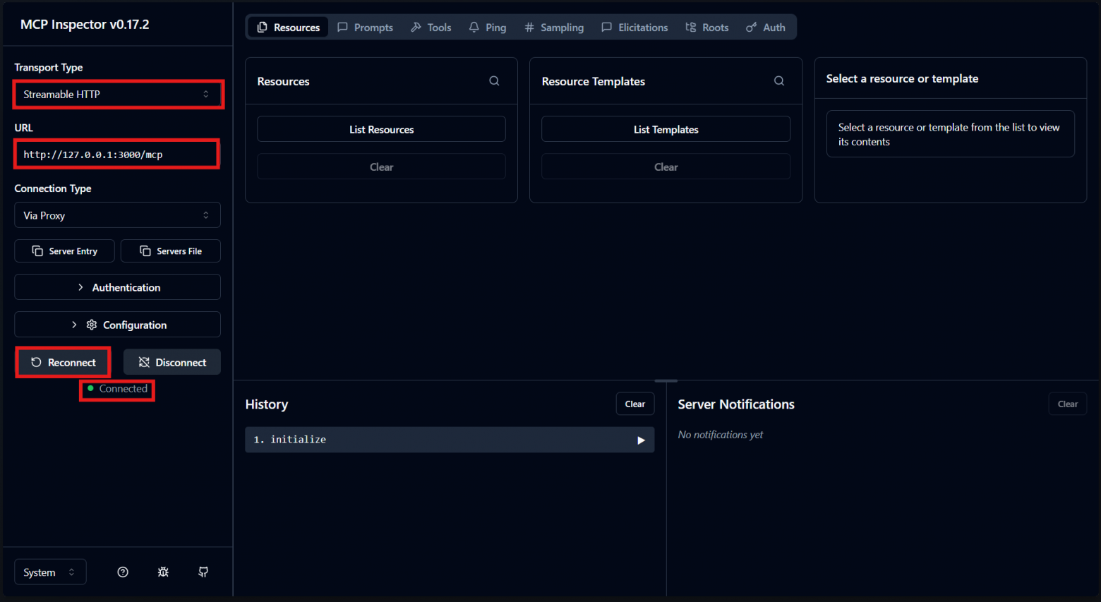Expand the initialize history entry arrow

click(641, 440)
